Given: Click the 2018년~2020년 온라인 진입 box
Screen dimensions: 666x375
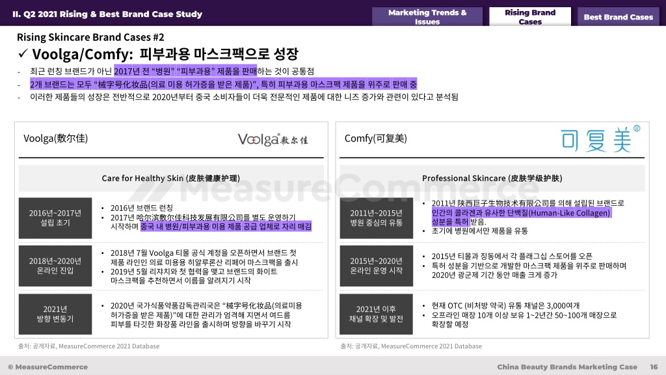Looking at the screenshot, I should pos(55,266).
